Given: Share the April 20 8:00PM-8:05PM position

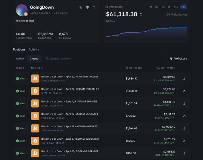Looking at the screenshot, I should pyautogui.click(x=184, y=153).
